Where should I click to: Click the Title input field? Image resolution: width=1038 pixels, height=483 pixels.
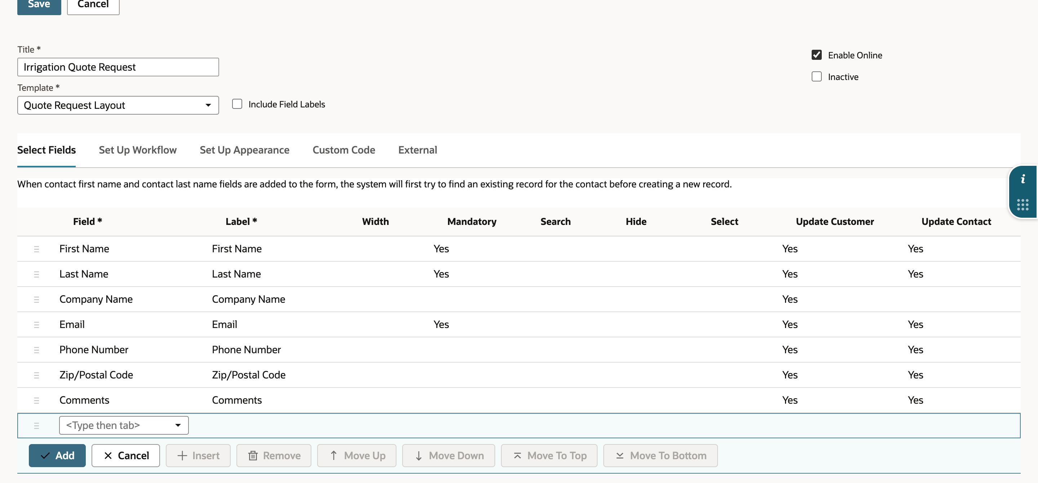coord(118,67)
